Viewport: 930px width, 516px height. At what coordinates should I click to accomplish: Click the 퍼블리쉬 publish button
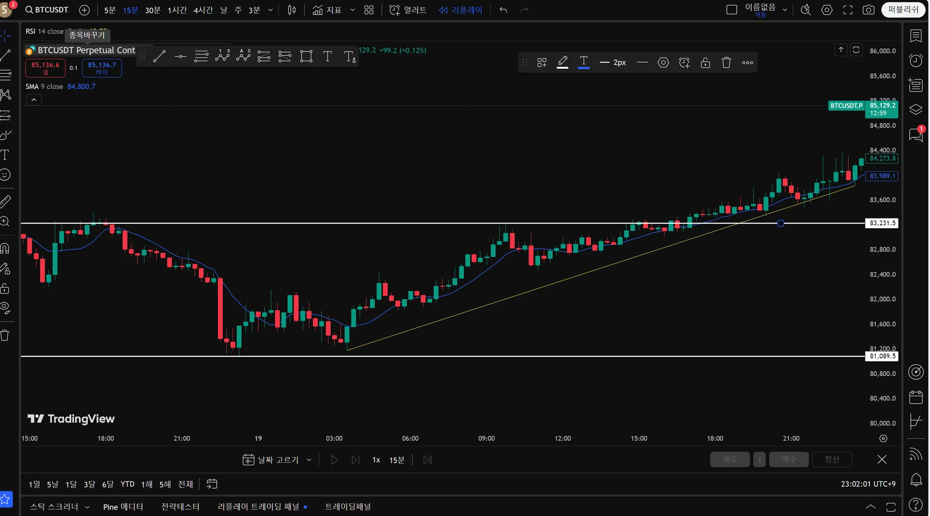(903, 10)
